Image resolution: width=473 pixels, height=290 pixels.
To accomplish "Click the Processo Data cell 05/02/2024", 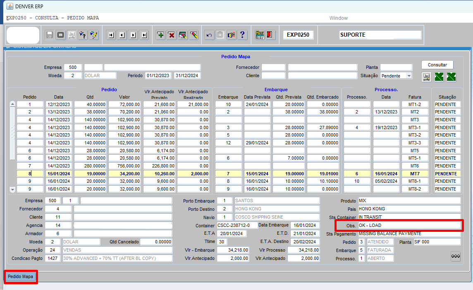I will 386,181.
